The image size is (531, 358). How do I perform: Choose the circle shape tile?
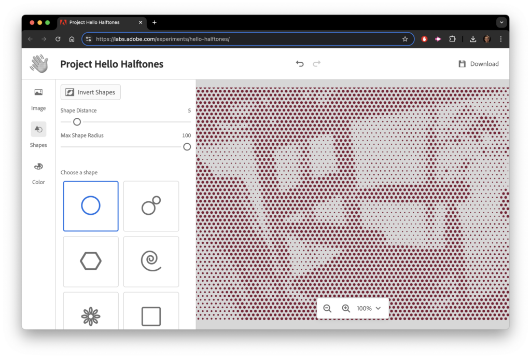coord(91,206)
